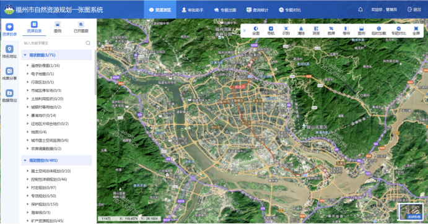Activate the 测量 measure tool
Viewport: 428px width, 224px height.
point(316,30)
